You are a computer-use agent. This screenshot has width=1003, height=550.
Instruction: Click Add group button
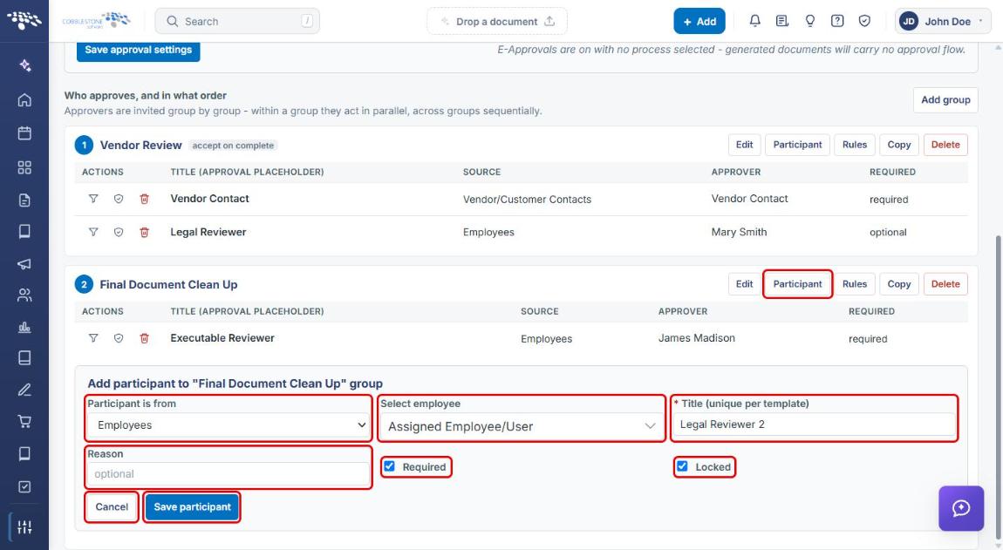coord(945,99)
